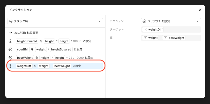This screenshot has width=210, height=104.
Task: Select the heightSquared variable chip
Action: (27, 41)
